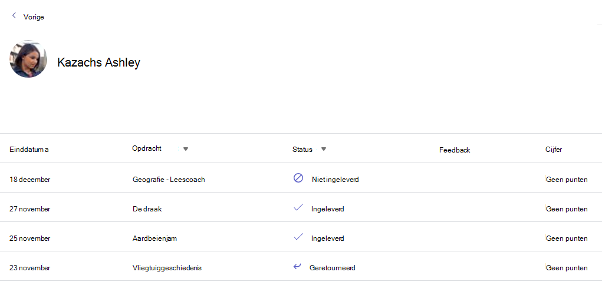Expand the Opdracht filter dropdown arrow

click(186, 149)
